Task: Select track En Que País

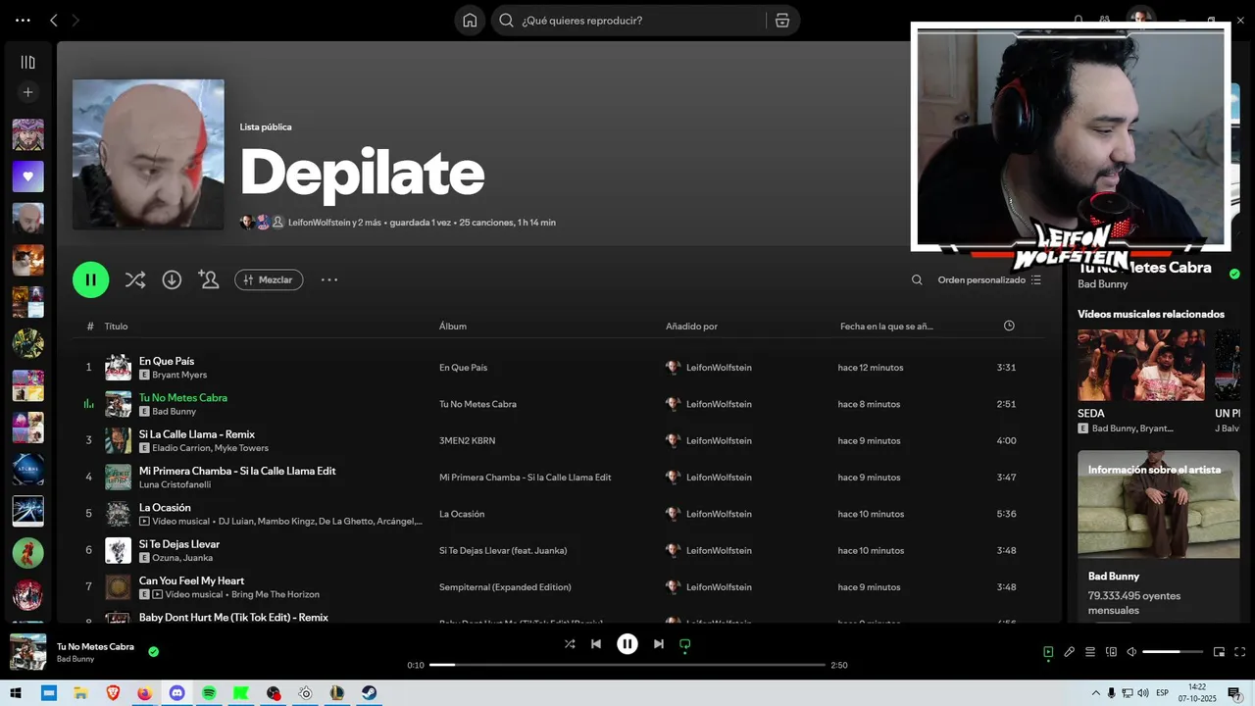Action: (x=167, y=361)
